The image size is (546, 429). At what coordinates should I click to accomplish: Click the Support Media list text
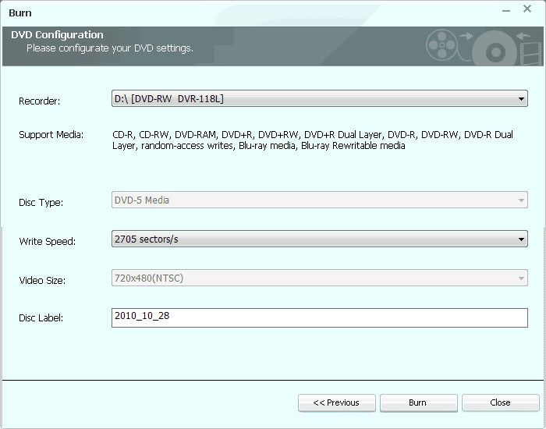pos(313,140)
